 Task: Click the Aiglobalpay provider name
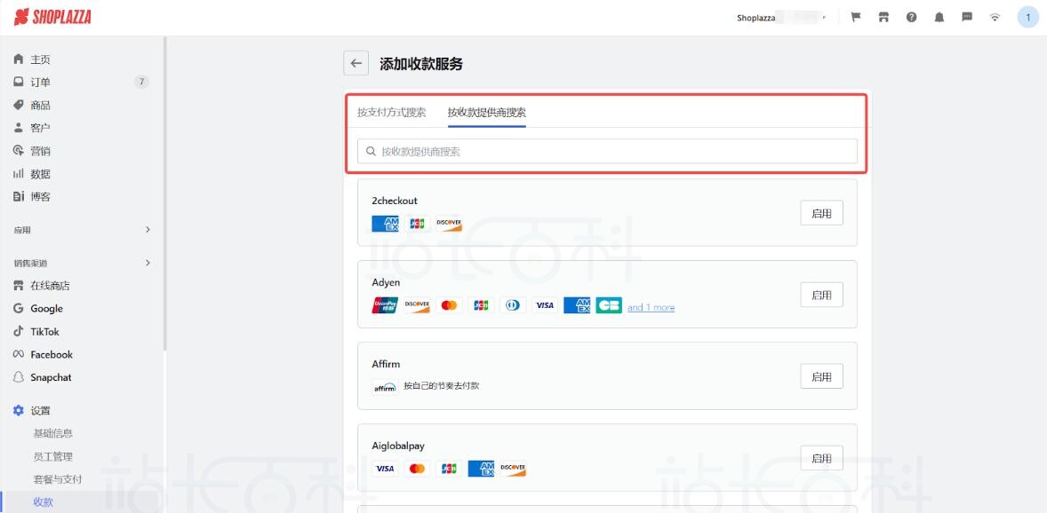point(398,446)
